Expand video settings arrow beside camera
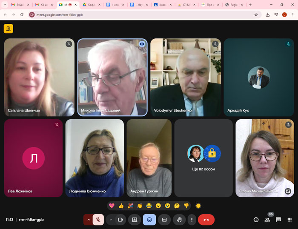298x229 pixels. 111,220
